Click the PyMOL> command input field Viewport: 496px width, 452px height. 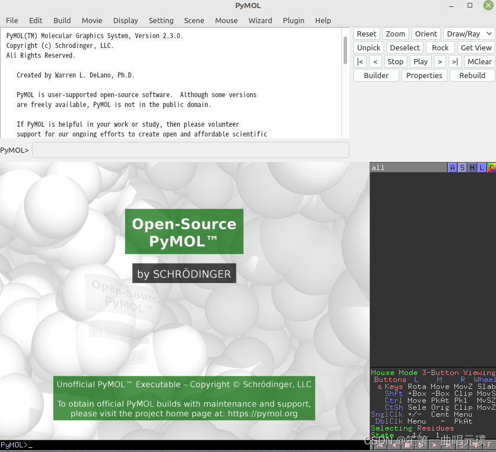[191, 150]
